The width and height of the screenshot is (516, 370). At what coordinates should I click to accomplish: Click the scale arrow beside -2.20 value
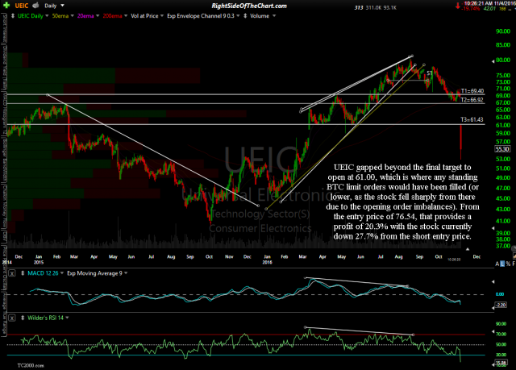pos(493,308)
